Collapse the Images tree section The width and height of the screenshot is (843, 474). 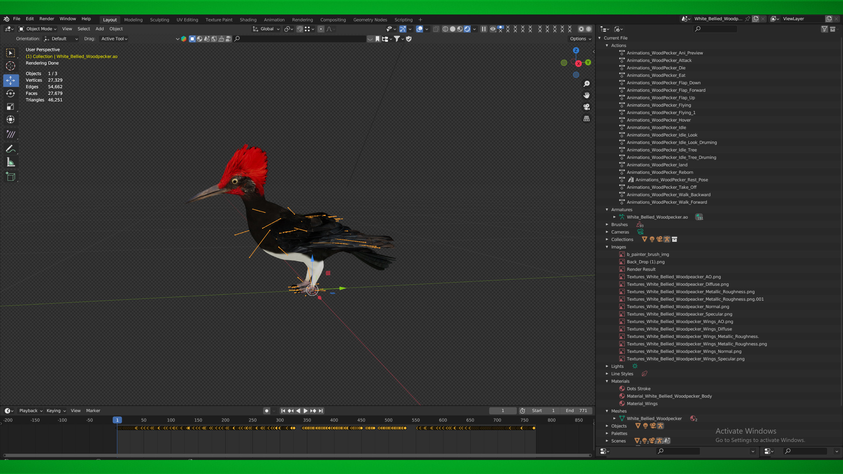tap(607, 247)
